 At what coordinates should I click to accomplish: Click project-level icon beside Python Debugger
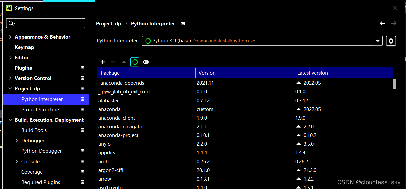[x=83, y=151]
